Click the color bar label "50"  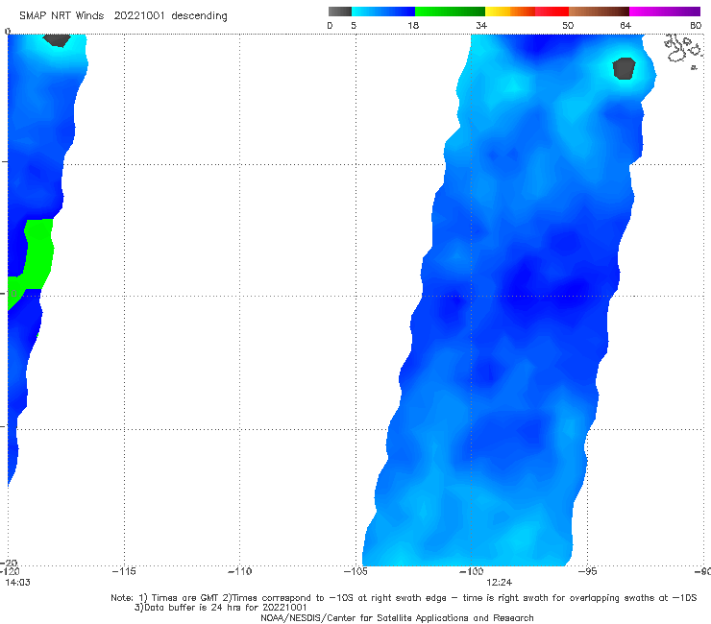pos(568,25)
